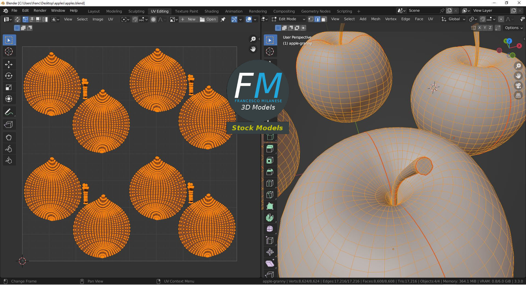The height and width of the screenshot is (285, 526).
Task: Select the Shear tool
Action: pyautogui.click(x=270, y=264)
